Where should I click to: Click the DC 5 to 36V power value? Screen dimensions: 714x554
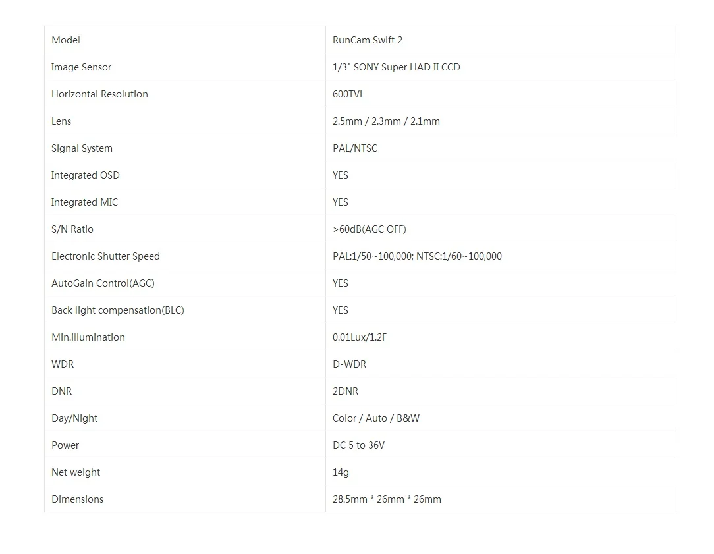[x=358, y=445]
